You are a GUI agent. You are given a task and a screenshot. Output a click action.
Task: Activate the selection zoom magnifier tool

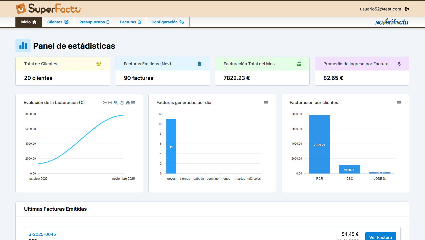tap(116, 103)
